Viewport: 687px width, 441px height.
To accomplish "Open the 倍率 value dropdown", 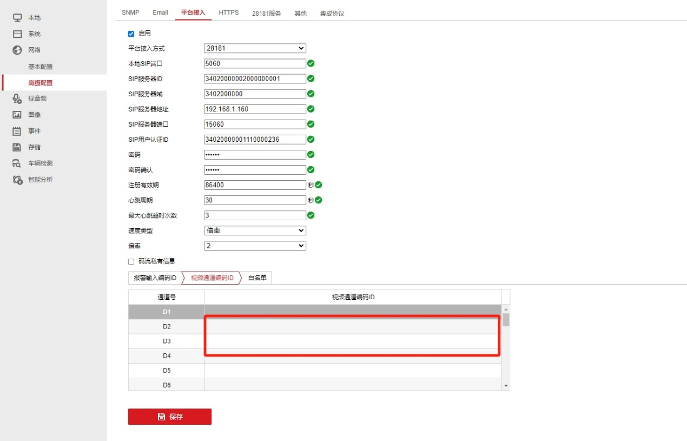I will point(254,245).
